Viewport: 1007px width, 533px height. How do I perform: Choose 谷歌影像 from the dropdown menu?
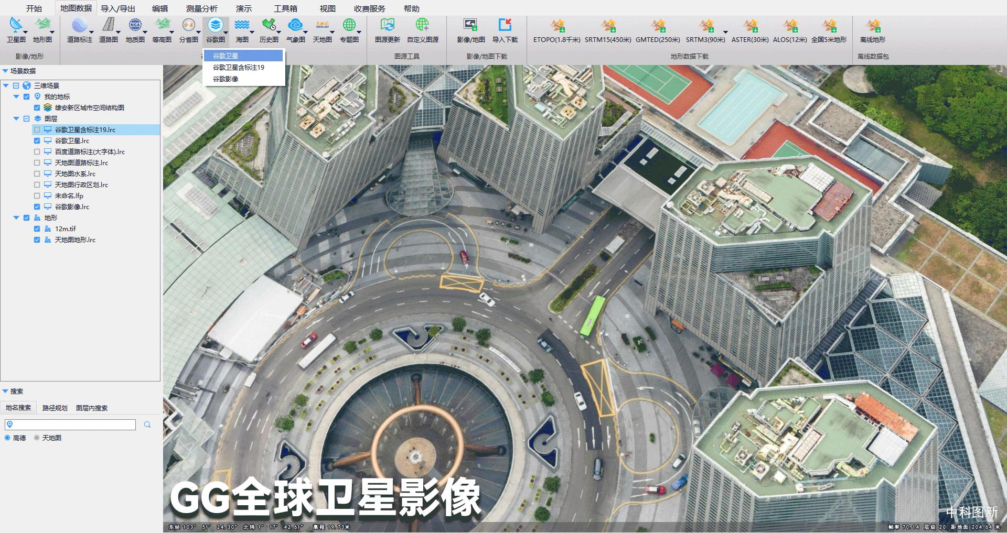pos(243,79)
